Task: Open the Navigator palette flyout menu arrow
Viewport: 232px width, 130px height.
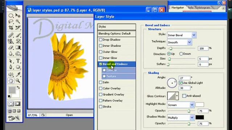Action: [223, 8]
